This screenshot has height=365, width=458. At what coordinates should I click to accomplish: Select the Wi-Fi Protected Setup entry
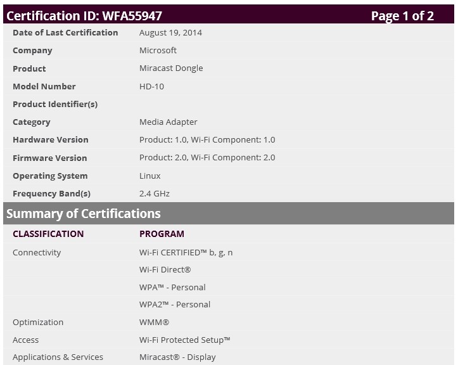coord(184,340)
